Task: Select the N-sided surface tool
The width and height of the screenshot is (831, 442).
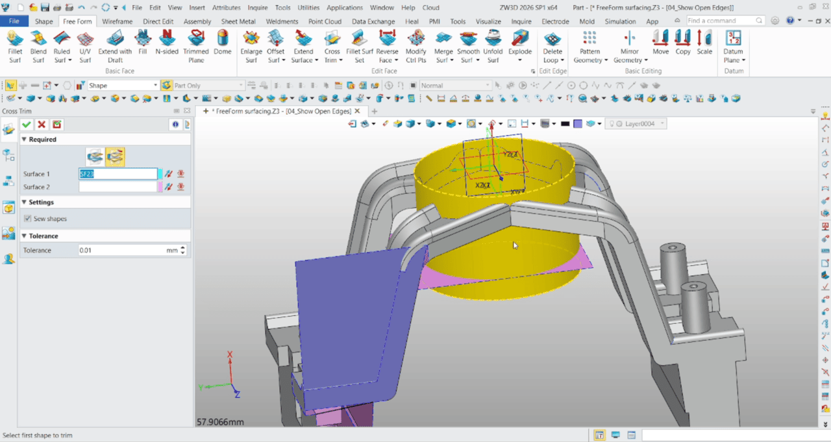Action: pos(167,42)
